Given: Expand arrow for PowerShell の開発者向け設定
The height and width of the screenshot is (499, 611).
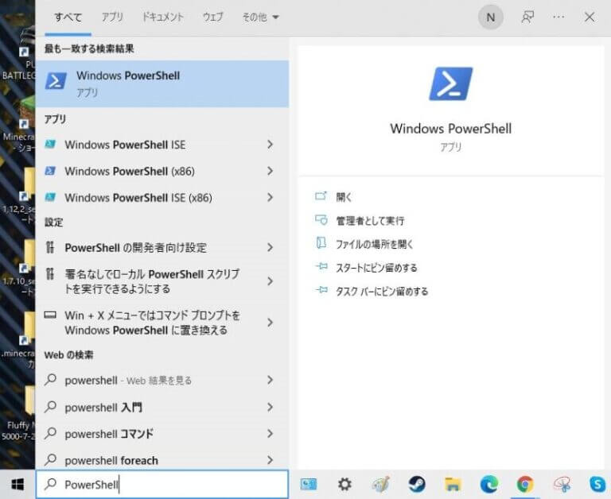Looking at the screenshot, I should [270, 248].
